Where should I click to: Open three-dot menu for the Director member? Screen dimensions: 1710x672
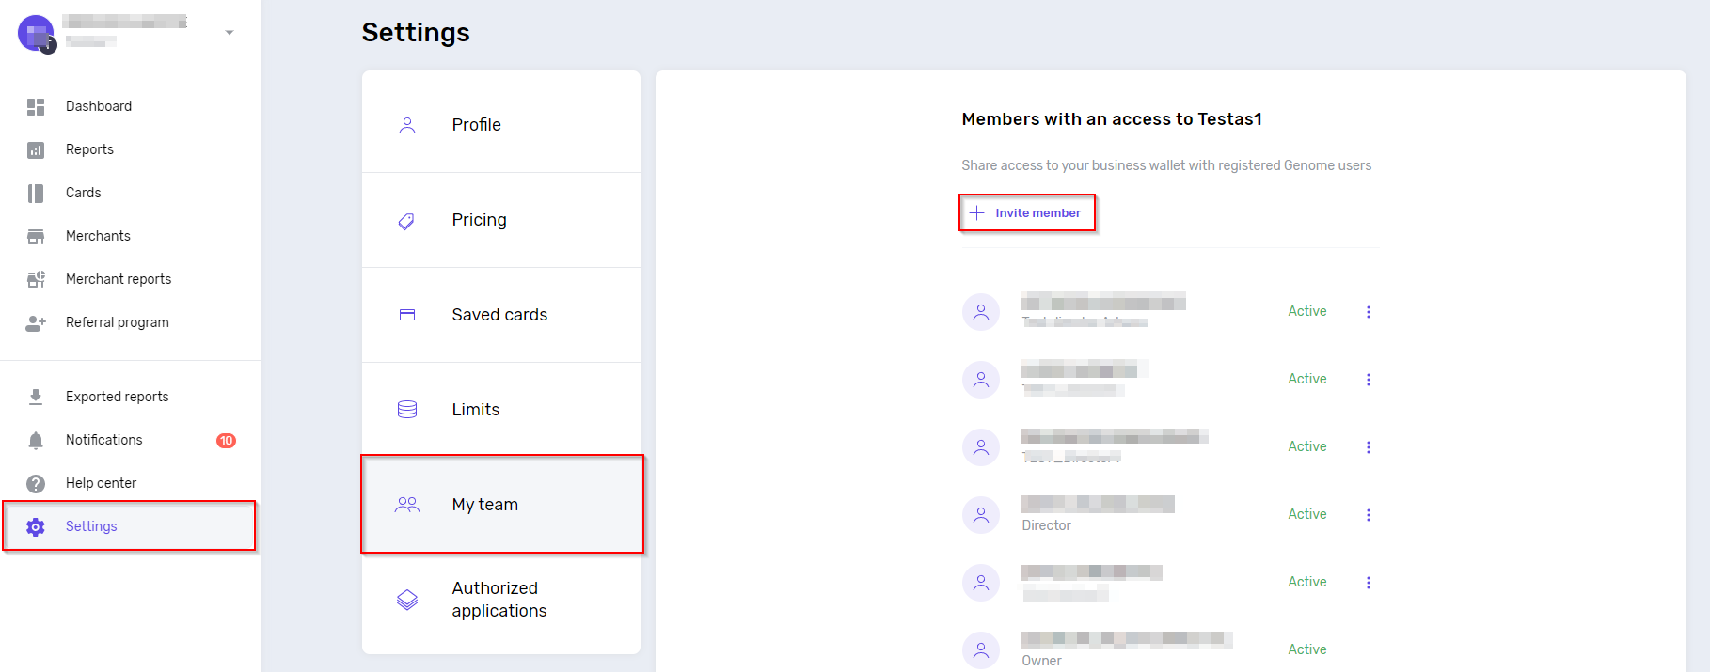pos(1369,515)
